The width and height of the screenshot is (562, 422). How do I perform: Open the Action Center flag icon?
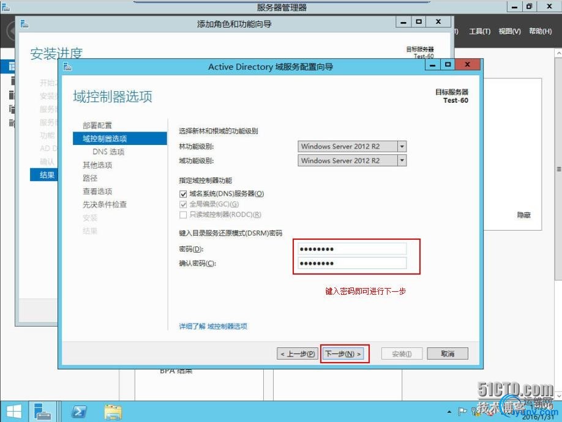coord(462,412)
